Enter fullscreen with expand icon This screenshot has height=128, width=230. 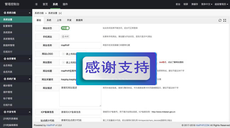tap(225, 21)
